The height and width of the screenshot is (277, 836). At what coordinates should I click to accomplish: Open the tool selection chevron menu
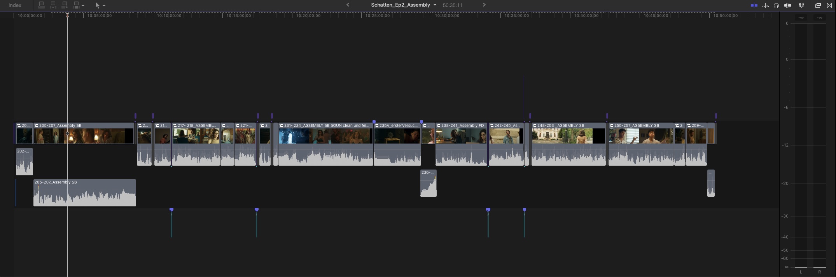point(104,6)
